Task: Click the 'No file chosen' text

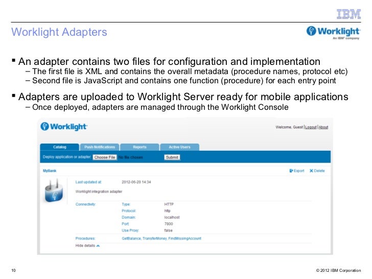Action: (131, 157)
